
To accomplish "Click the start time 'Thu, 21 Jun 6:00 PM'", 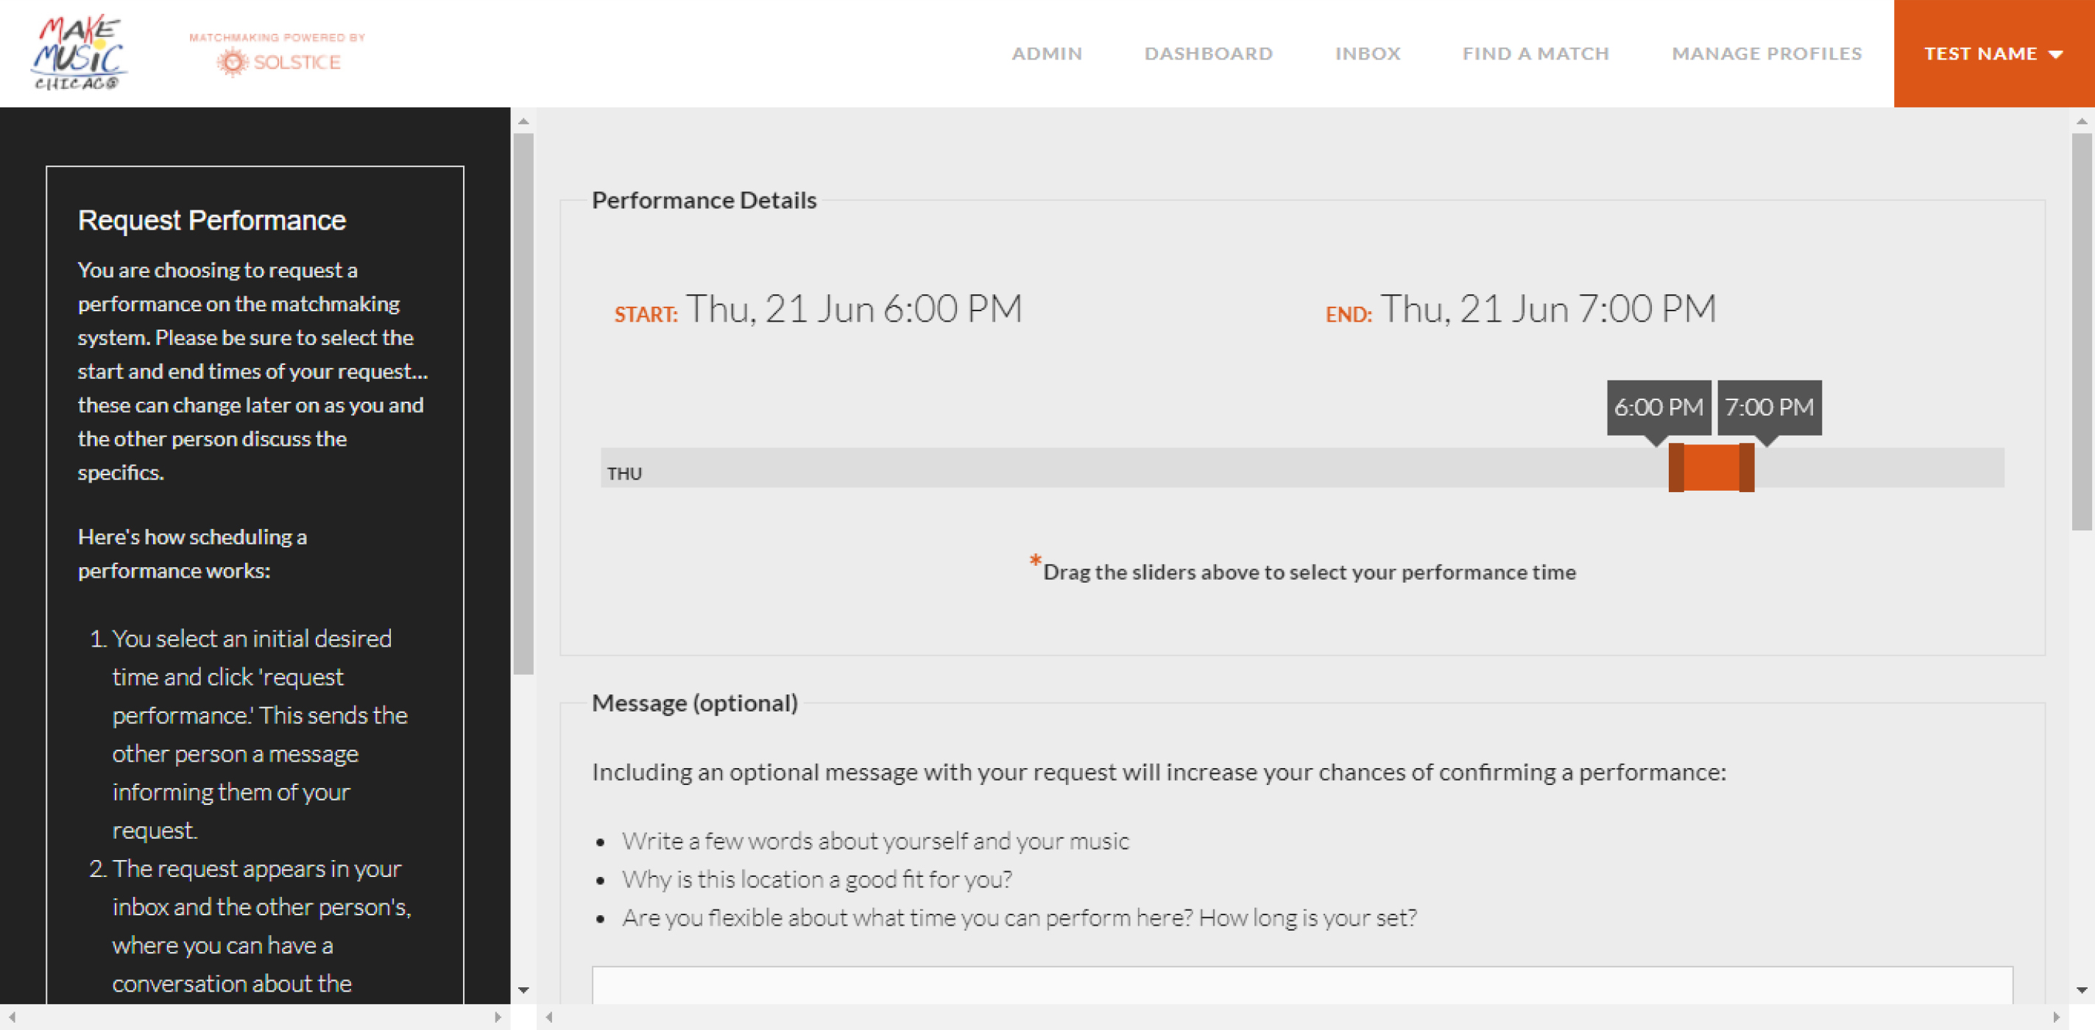I will pos(853,309).
